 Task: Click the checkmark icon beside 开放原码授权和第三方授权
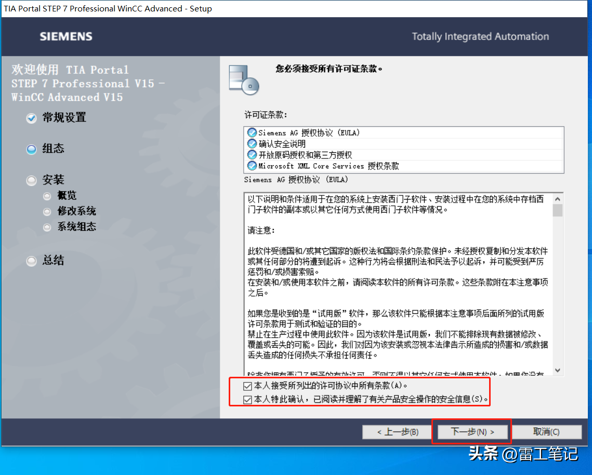(253, 155)
